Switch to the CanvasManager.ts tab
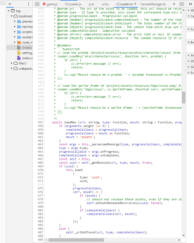 (153, 4)
